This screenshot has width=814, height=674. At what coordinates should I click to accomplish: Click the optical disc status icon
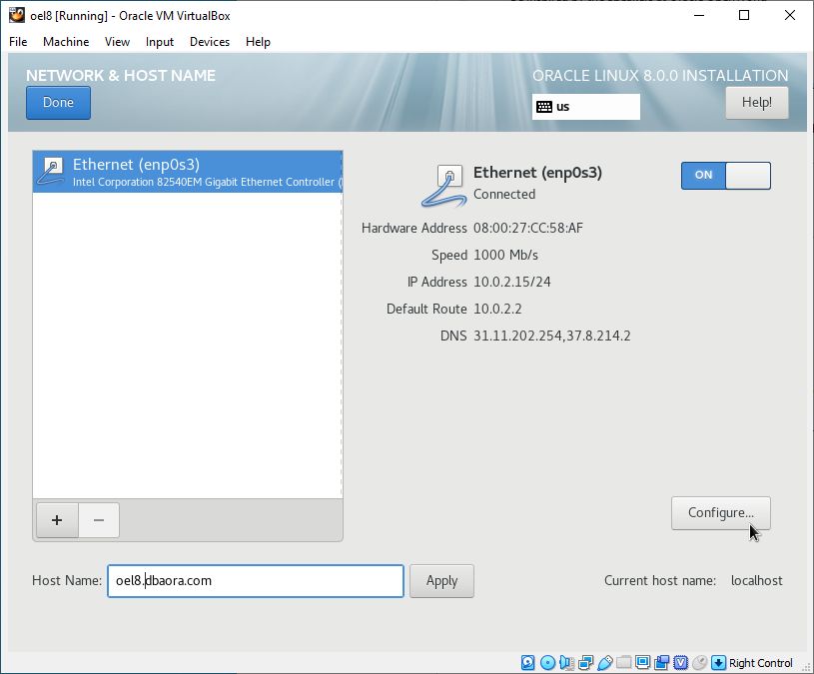click(547, 663)
